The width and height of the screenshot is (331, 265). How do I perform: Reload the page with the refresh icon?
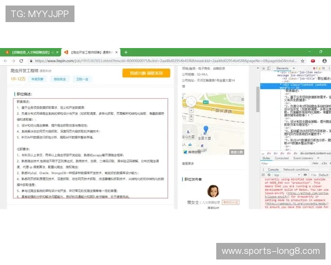coord(21,61)
